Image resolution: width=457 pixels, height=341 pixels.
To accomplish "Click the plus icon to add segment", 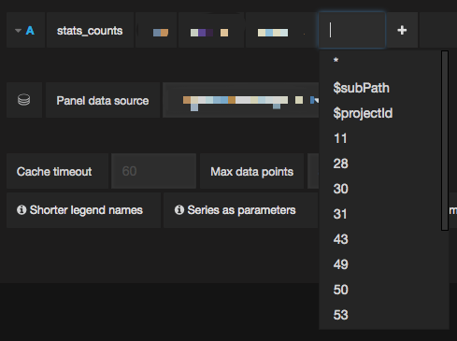I will pyautogui.click(x=402, y=30).
